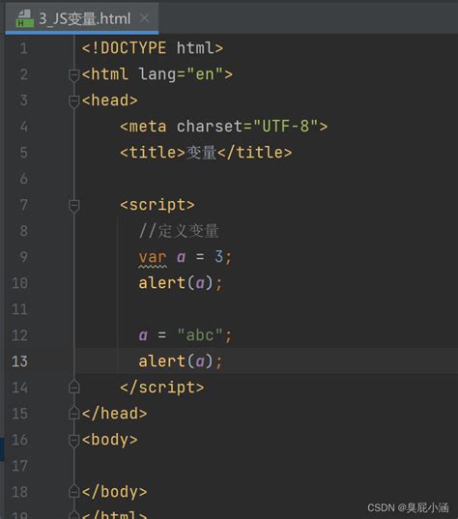Collapse the body tag fold on line 16
The height and width of the screenshot is (519, 458).
73,441
